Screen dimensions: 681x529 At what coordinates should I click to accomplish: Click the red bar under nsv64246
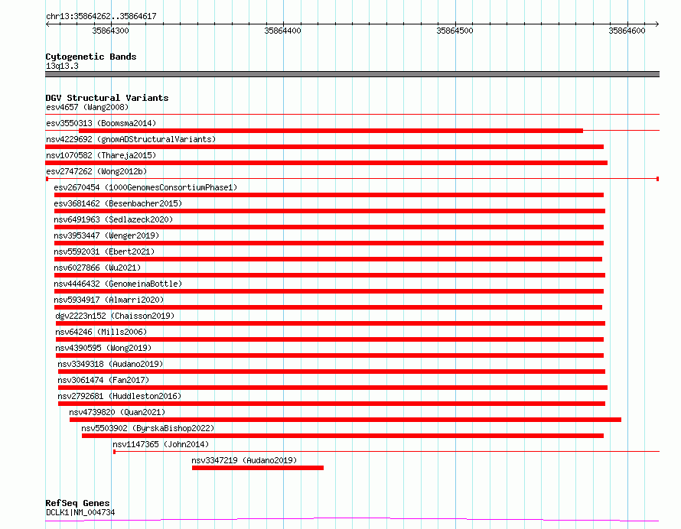click(330, 339)
